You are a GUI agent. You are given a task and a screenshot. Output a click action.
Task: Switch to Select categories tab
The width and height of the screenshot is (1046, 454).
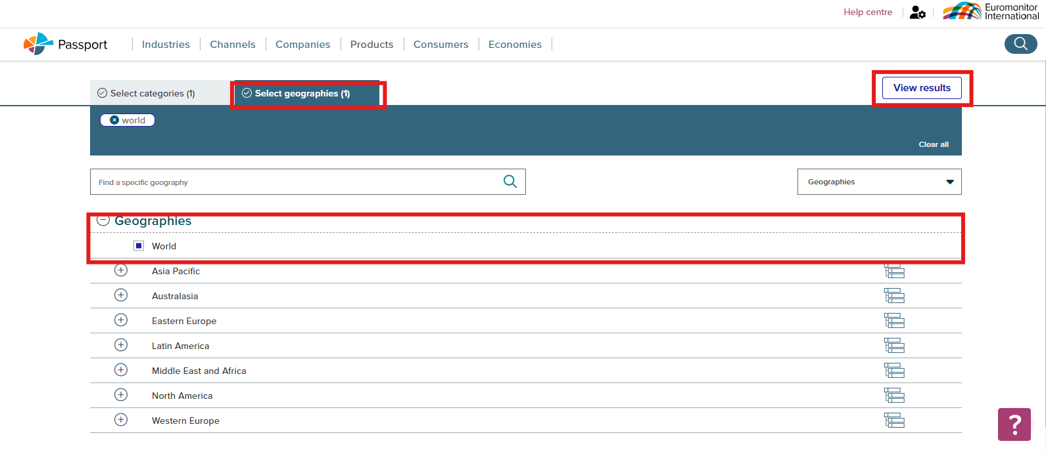153,93
